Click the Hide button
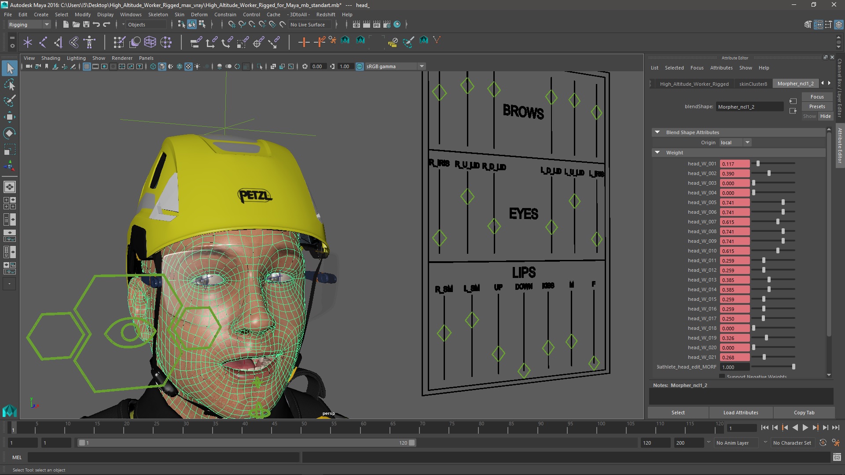The height and width of the screenshot is (475, 845). pyautogui.click(x=825, y=116)
